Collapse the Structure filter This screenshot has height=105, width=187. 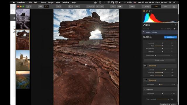[x=144, y=66]
